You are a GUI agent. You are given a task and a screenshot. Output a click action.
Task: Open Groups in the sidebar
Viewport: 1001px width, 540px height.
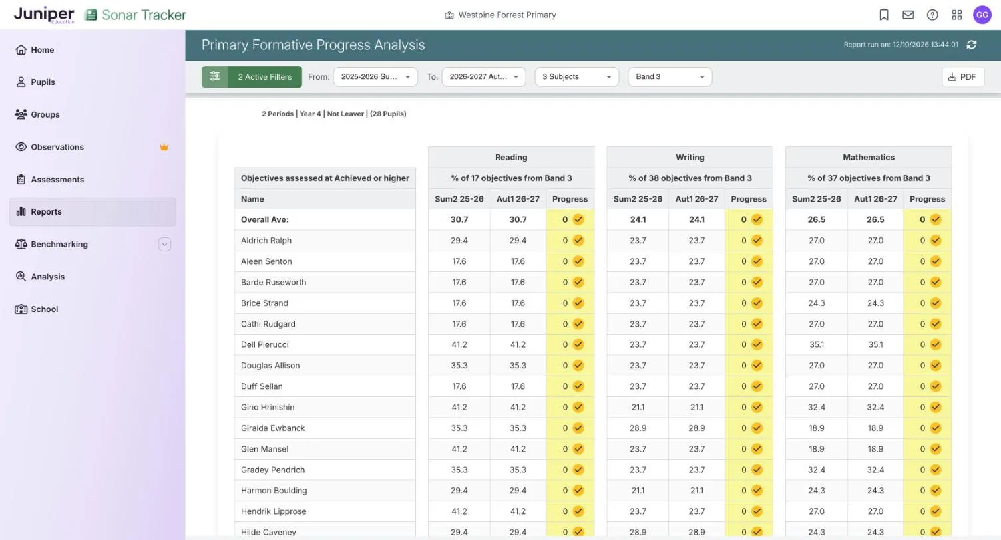point(93,114)
